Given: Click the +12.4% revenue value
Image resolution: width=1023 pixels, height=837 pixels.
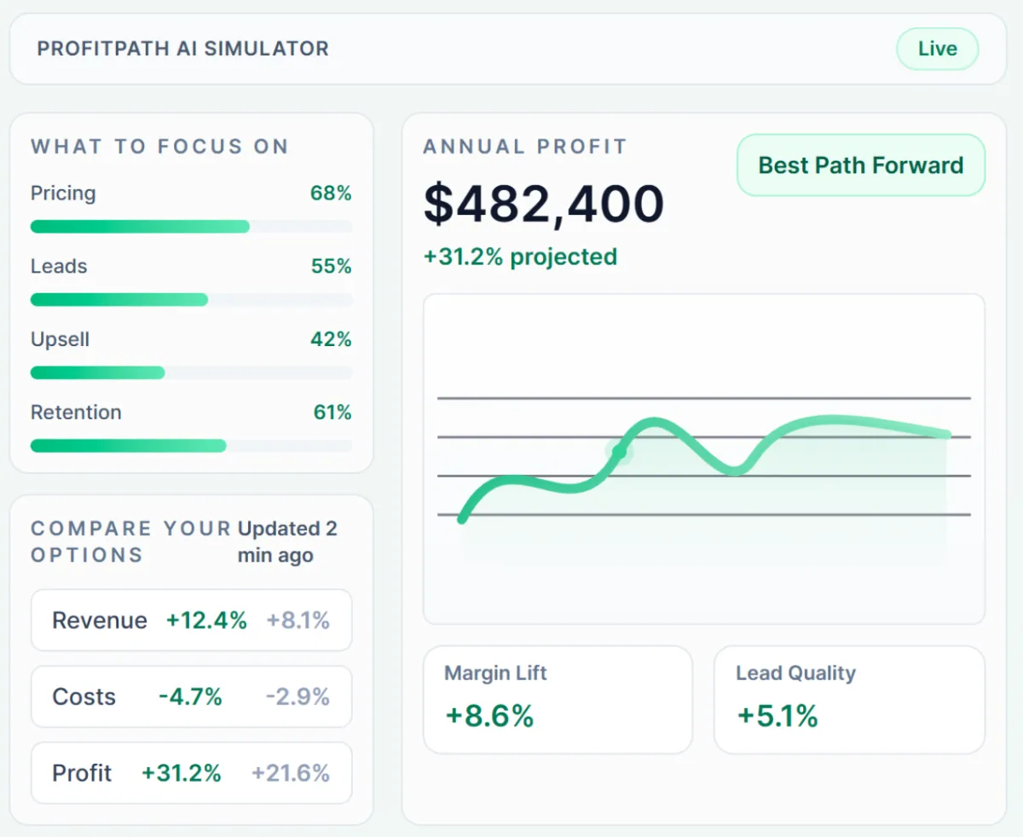Looking at the screenshot, I should pyautogui.click(x=206, y=621).
